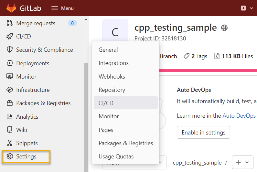Click the Packages & Registries box icon

[10, 103]
